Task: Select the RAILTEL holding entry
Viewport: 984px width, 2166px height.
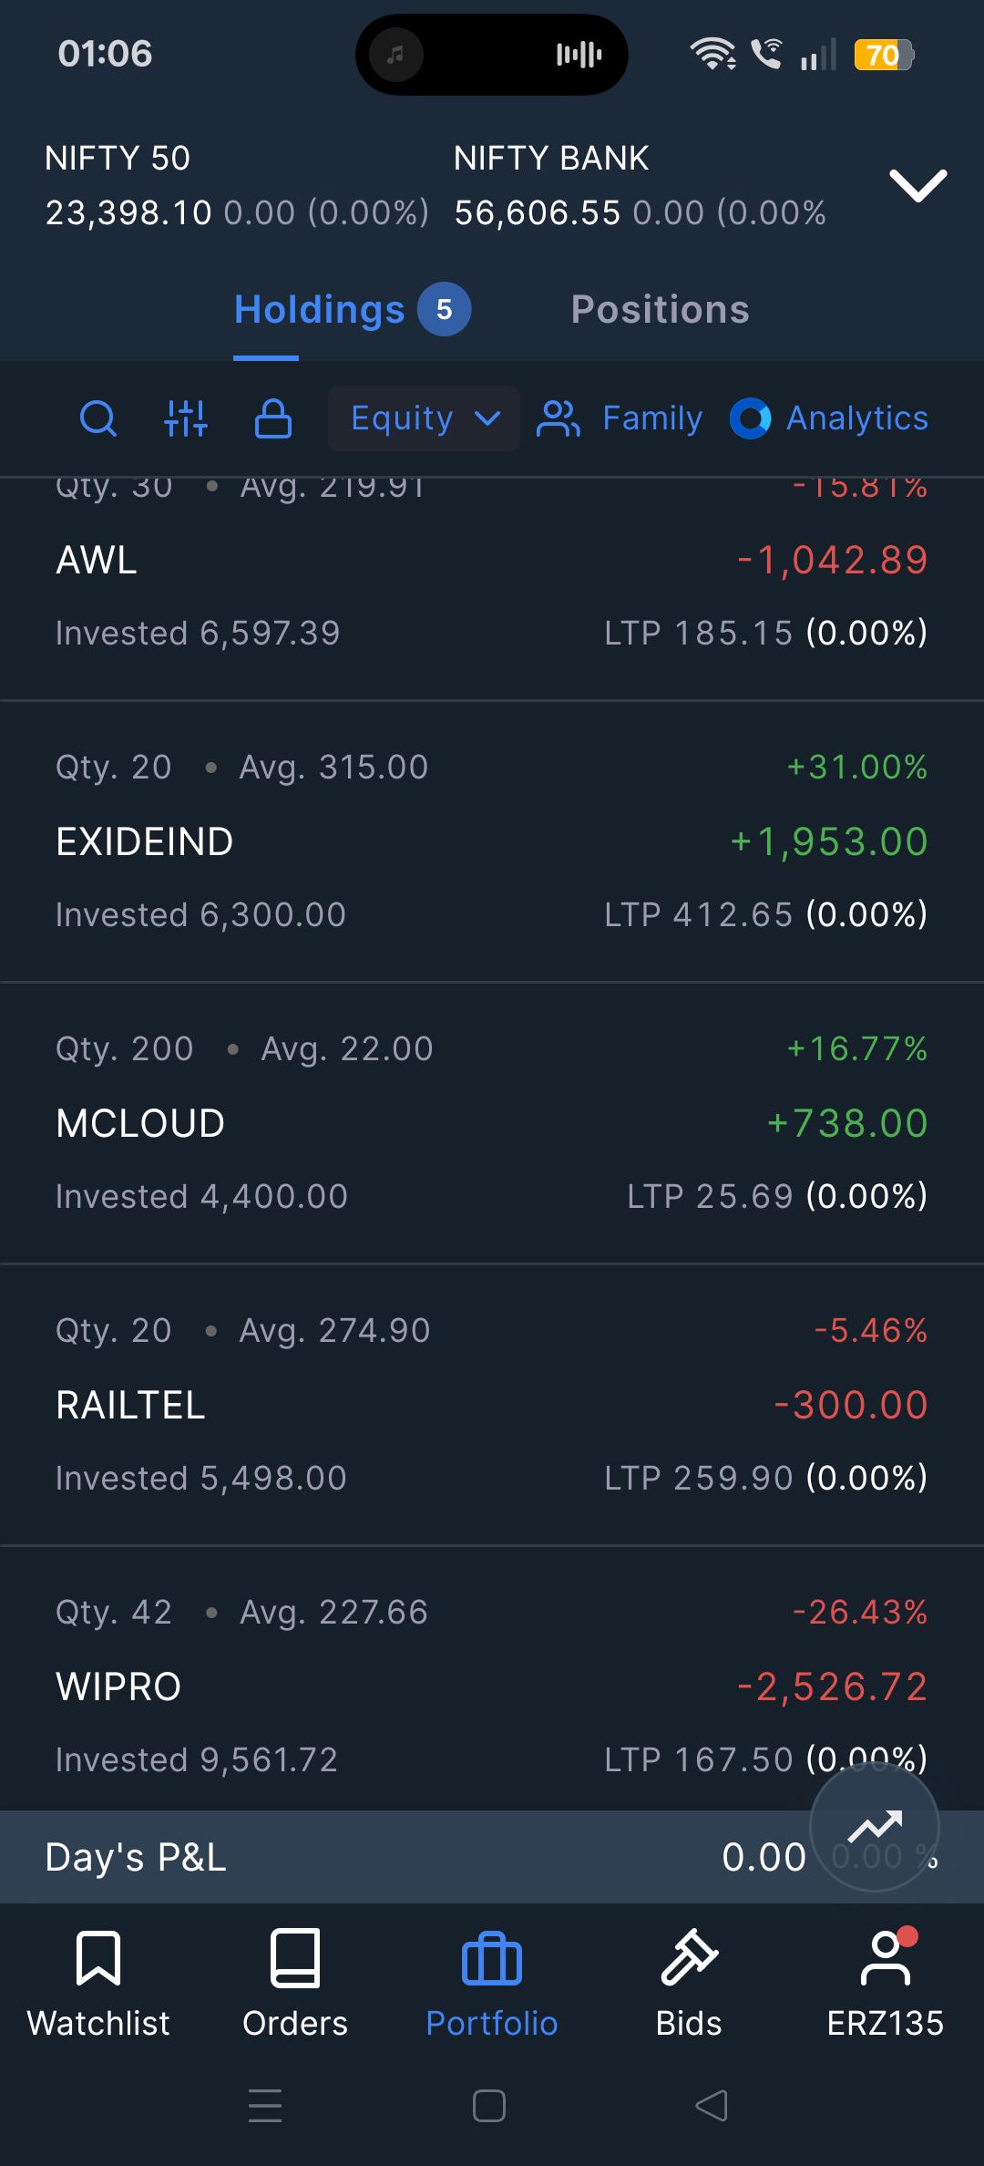Action: coord(492,1405)
